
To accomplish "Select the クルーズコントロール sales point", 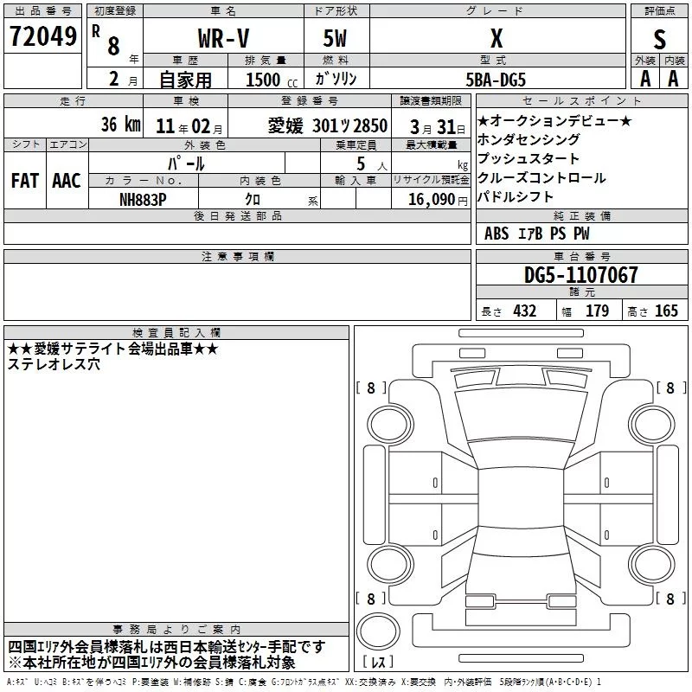I will click(x=541, y=177).
